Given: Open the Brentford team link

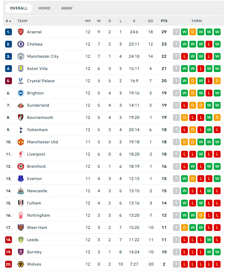Looking at the screenshot, I should pyautogui.click(x=36, y=166).
